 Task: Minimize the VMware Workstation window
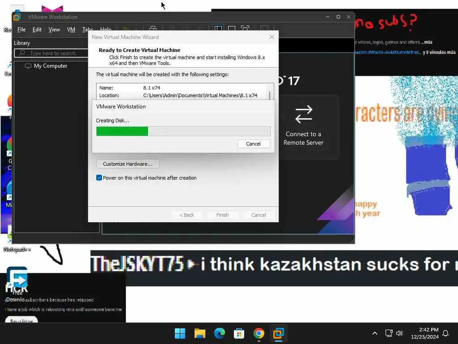point(327,17)
